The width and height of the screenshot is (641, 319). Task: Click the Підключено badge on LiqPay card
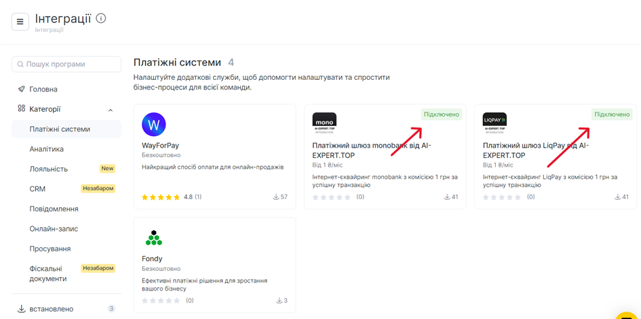click(612, 114)
